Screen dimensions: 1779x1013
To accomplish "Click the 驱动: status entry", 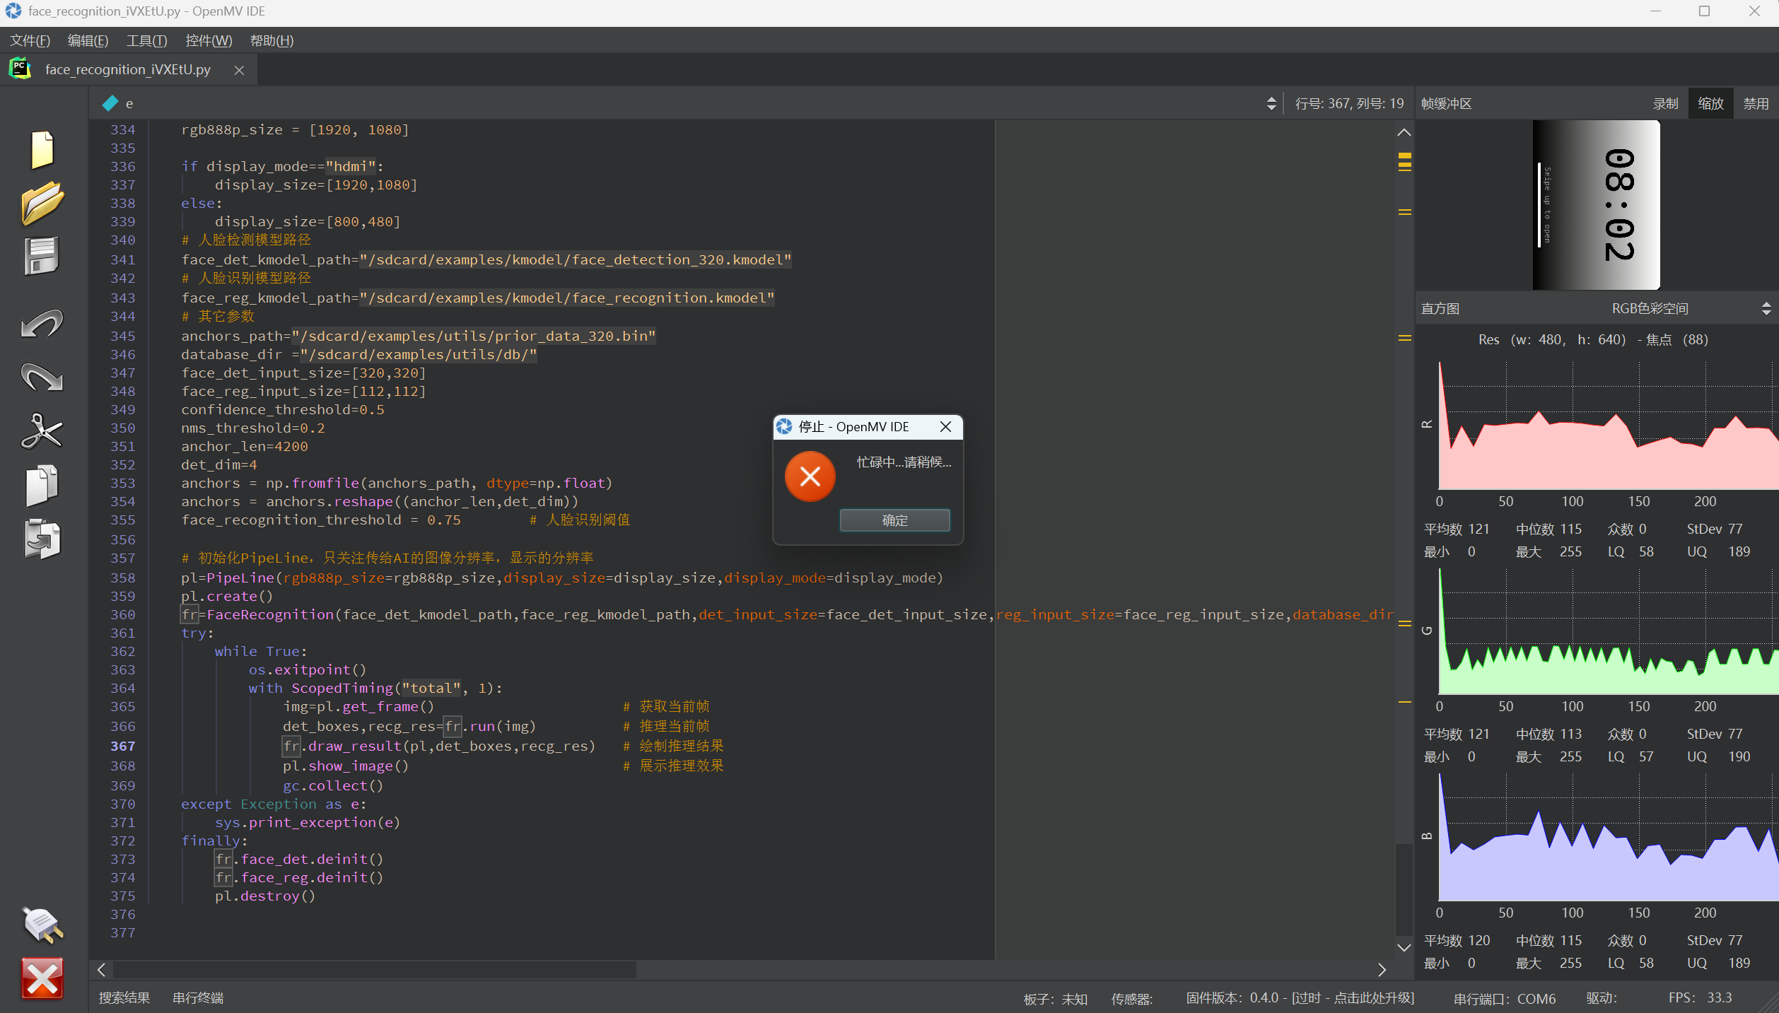I will [1601, 997].
